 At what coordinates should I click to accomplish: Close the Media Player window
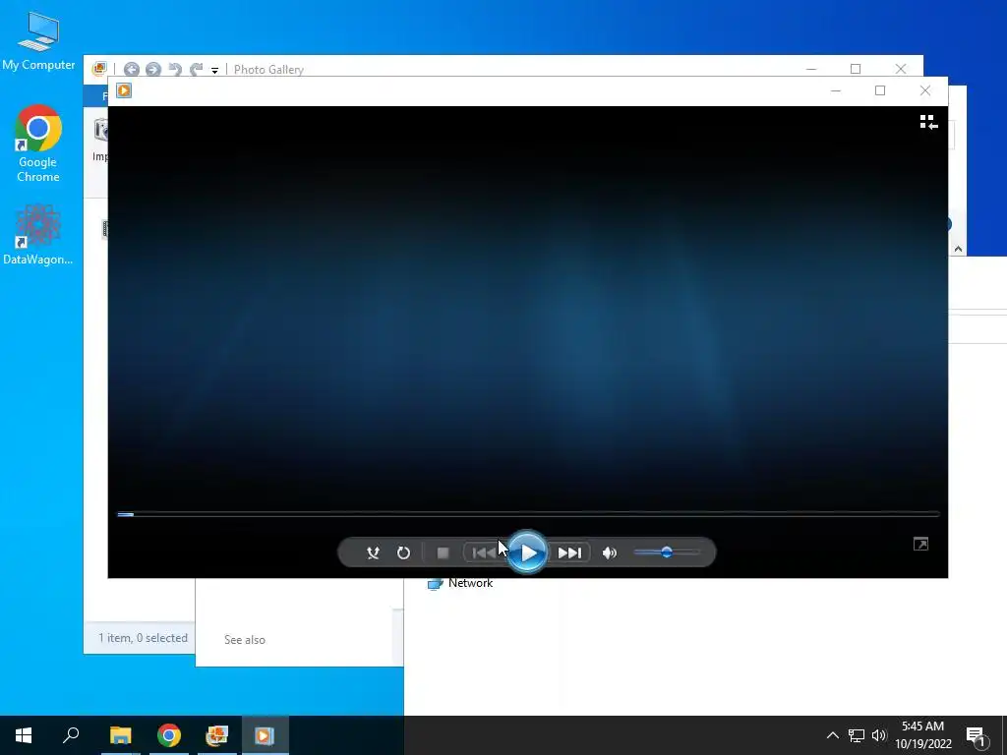[924, 90]
